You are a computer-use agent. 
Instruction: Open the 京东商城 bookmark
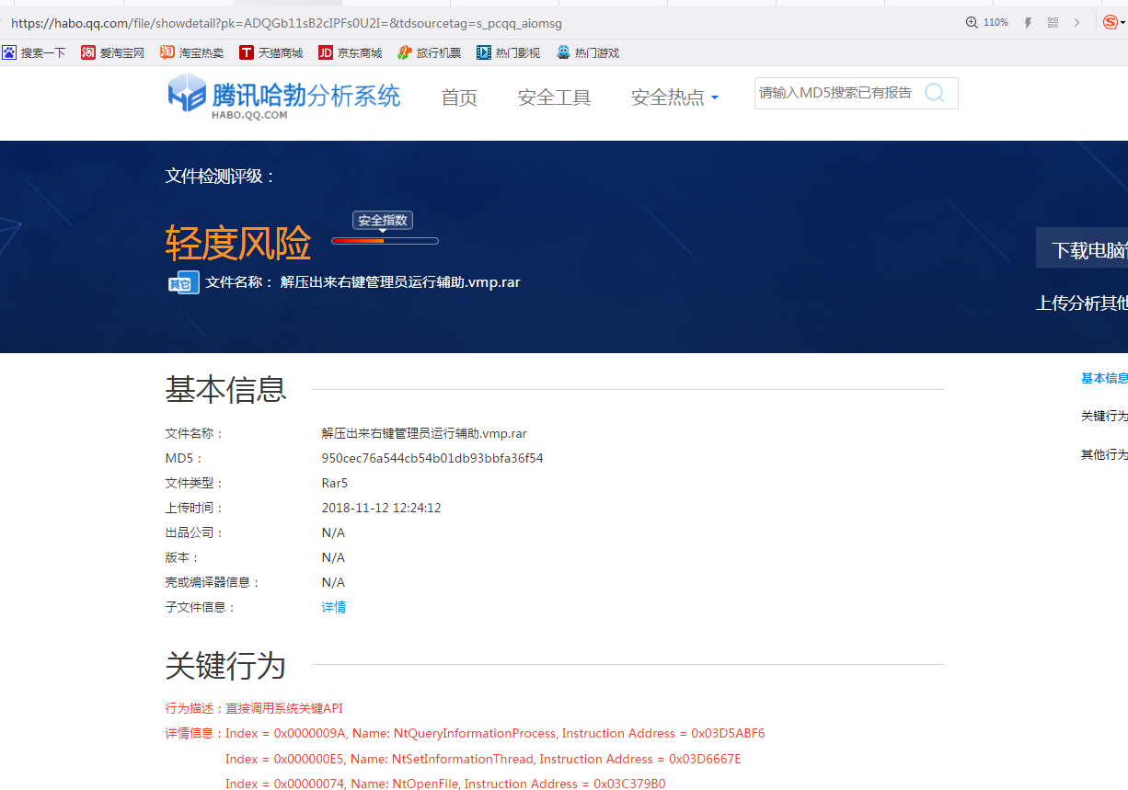(x=350, y=53)
